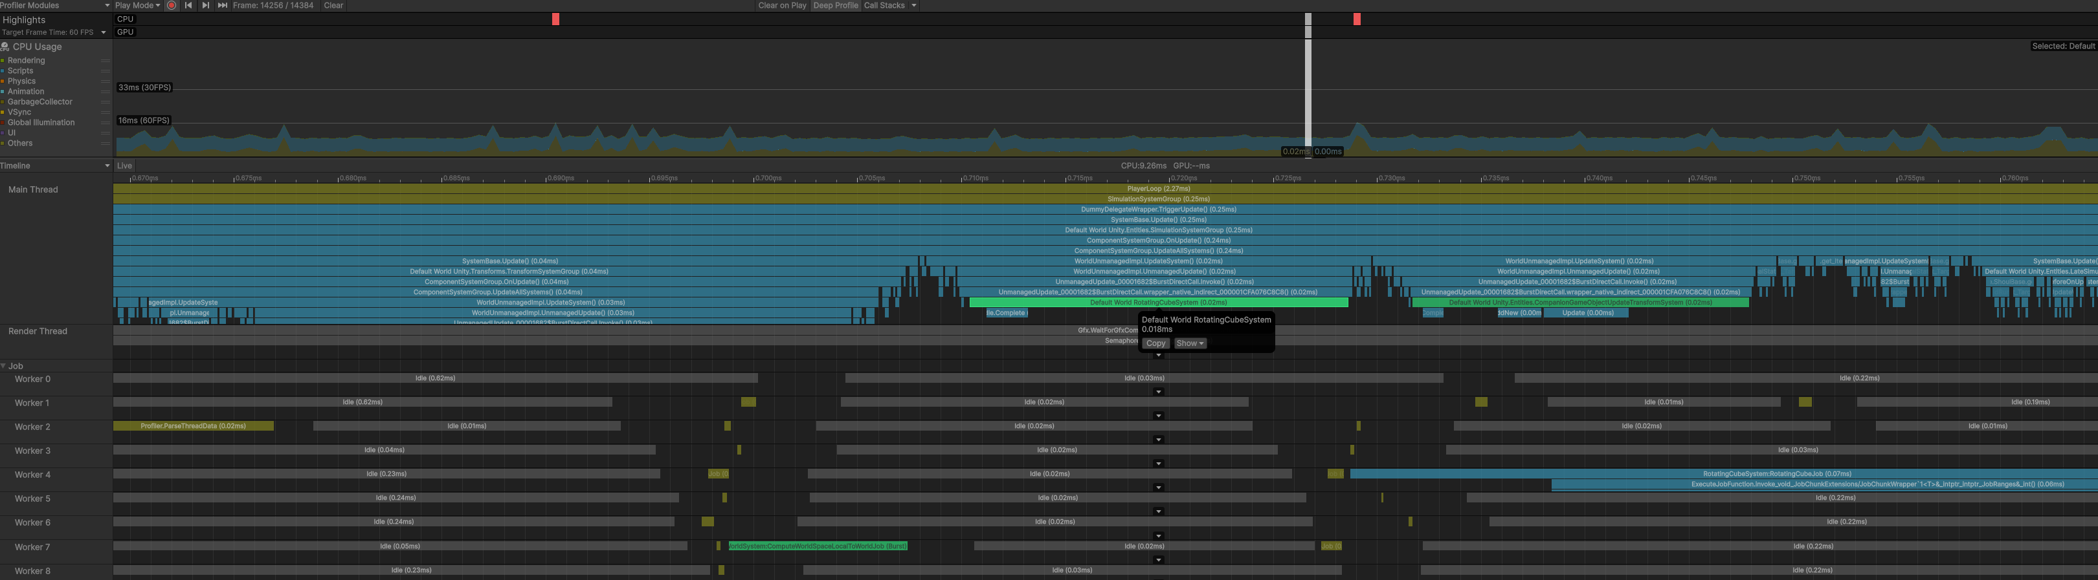Image resolution: width=2098 pixels, height=580 pixels.
Task: Toggle Call Stacks recording
Action: [x=884, y=5]
